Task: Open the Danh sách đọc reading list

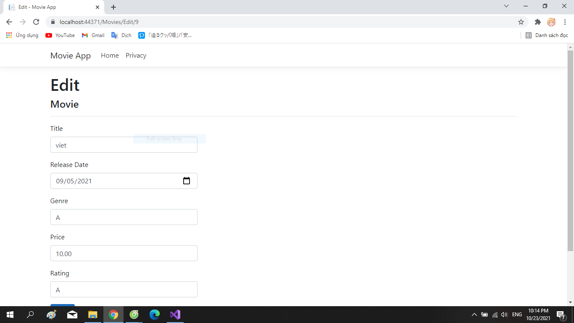Action: [548, 35]
